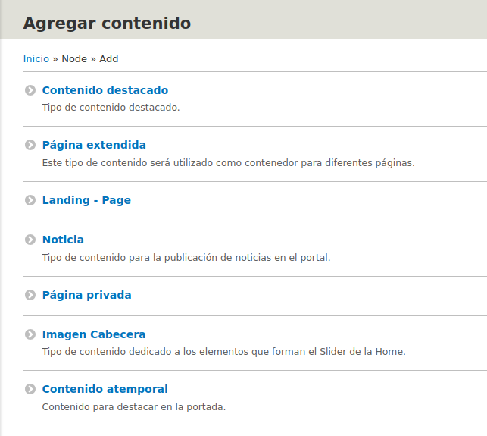Create a new Página extendida

[94, 145]
